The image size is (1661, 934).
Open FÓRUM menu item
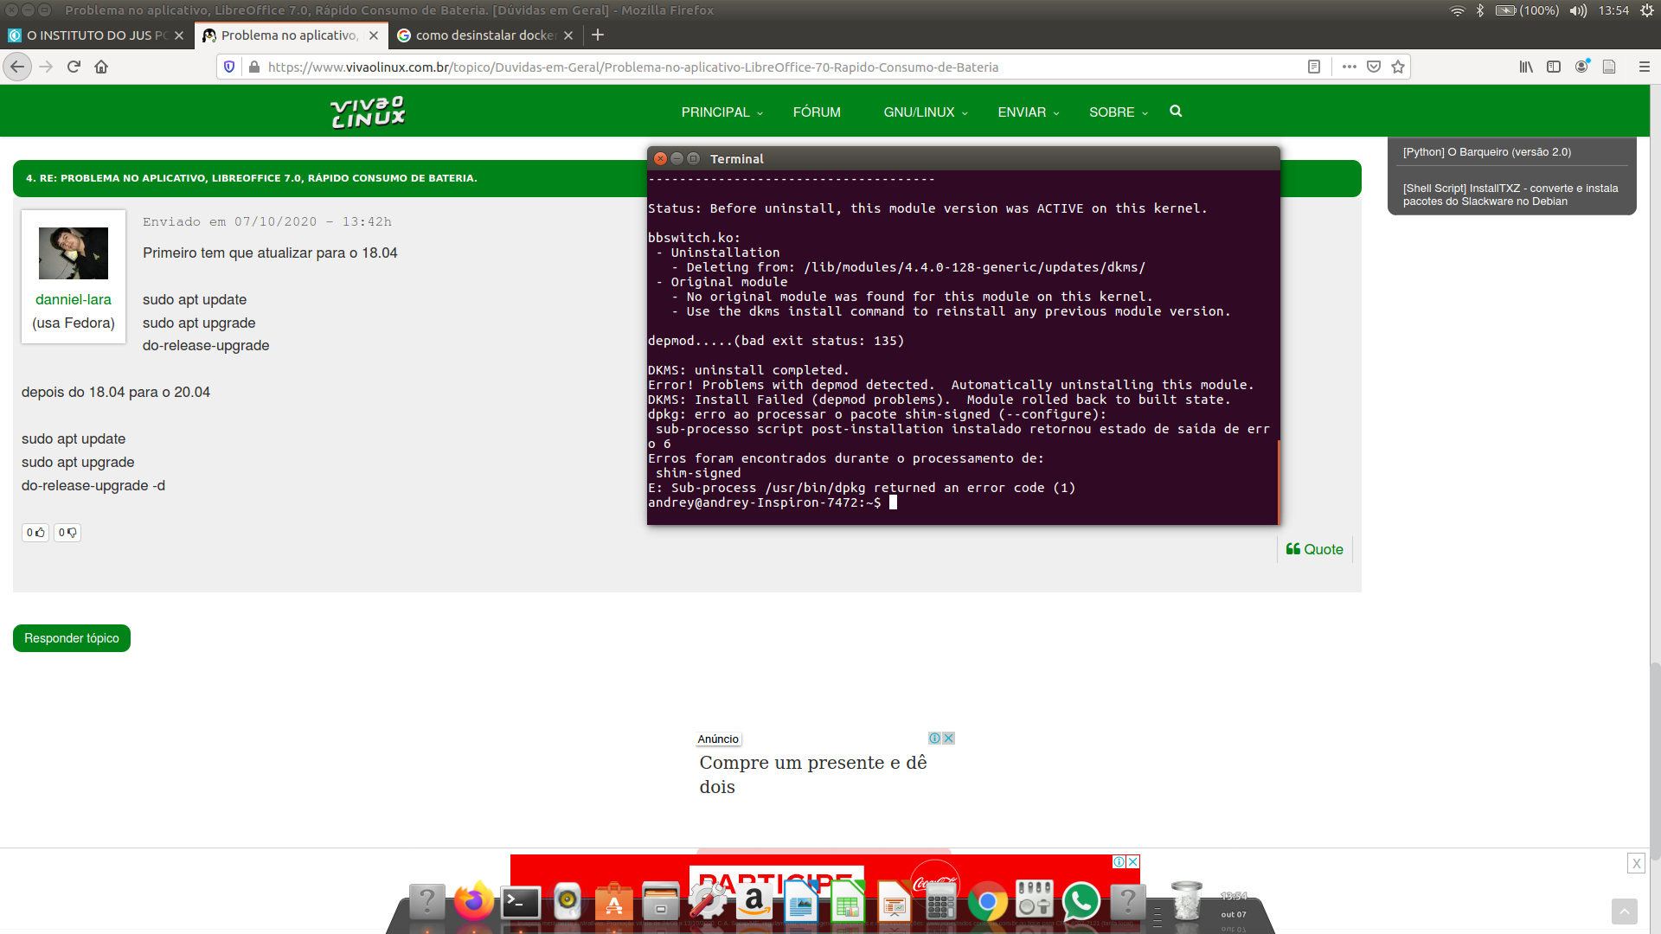pyautogui.click(x=817, y=112)
